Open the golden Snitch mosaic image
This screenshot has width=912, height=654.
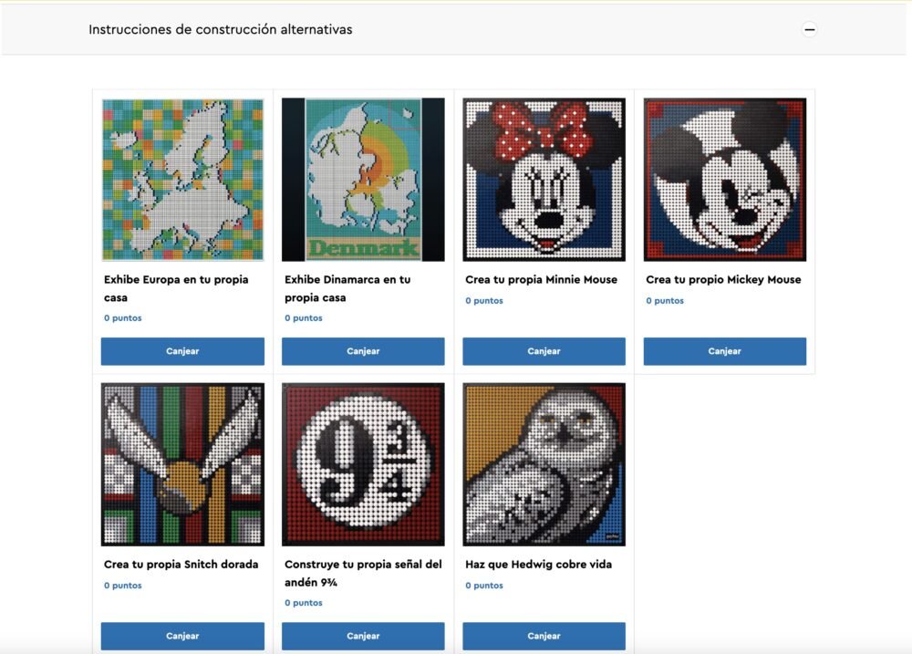(x=182, y=464)
